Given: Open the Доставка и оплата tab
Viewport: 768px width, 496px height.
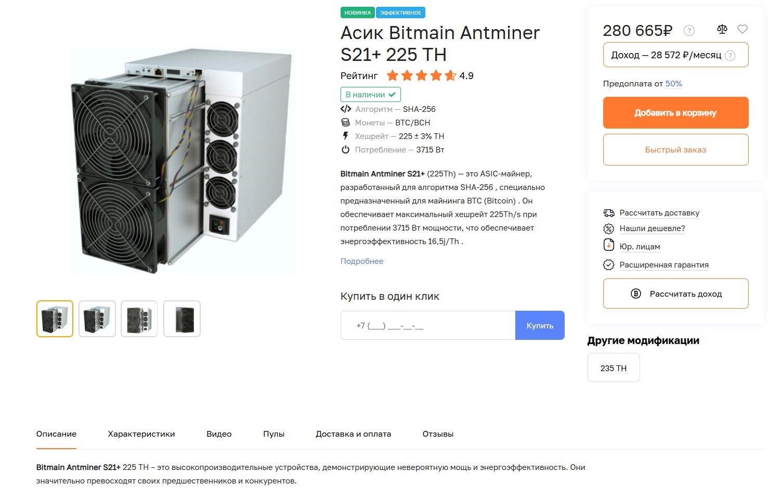Looking at the screenshot, I should (x=353, y=434).
